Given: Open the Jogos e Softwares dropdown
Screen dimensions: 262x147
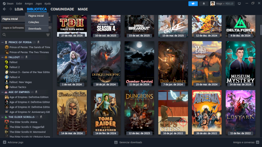Looking at the screenshot, I should pyautogui.click(x=13, y=28).
